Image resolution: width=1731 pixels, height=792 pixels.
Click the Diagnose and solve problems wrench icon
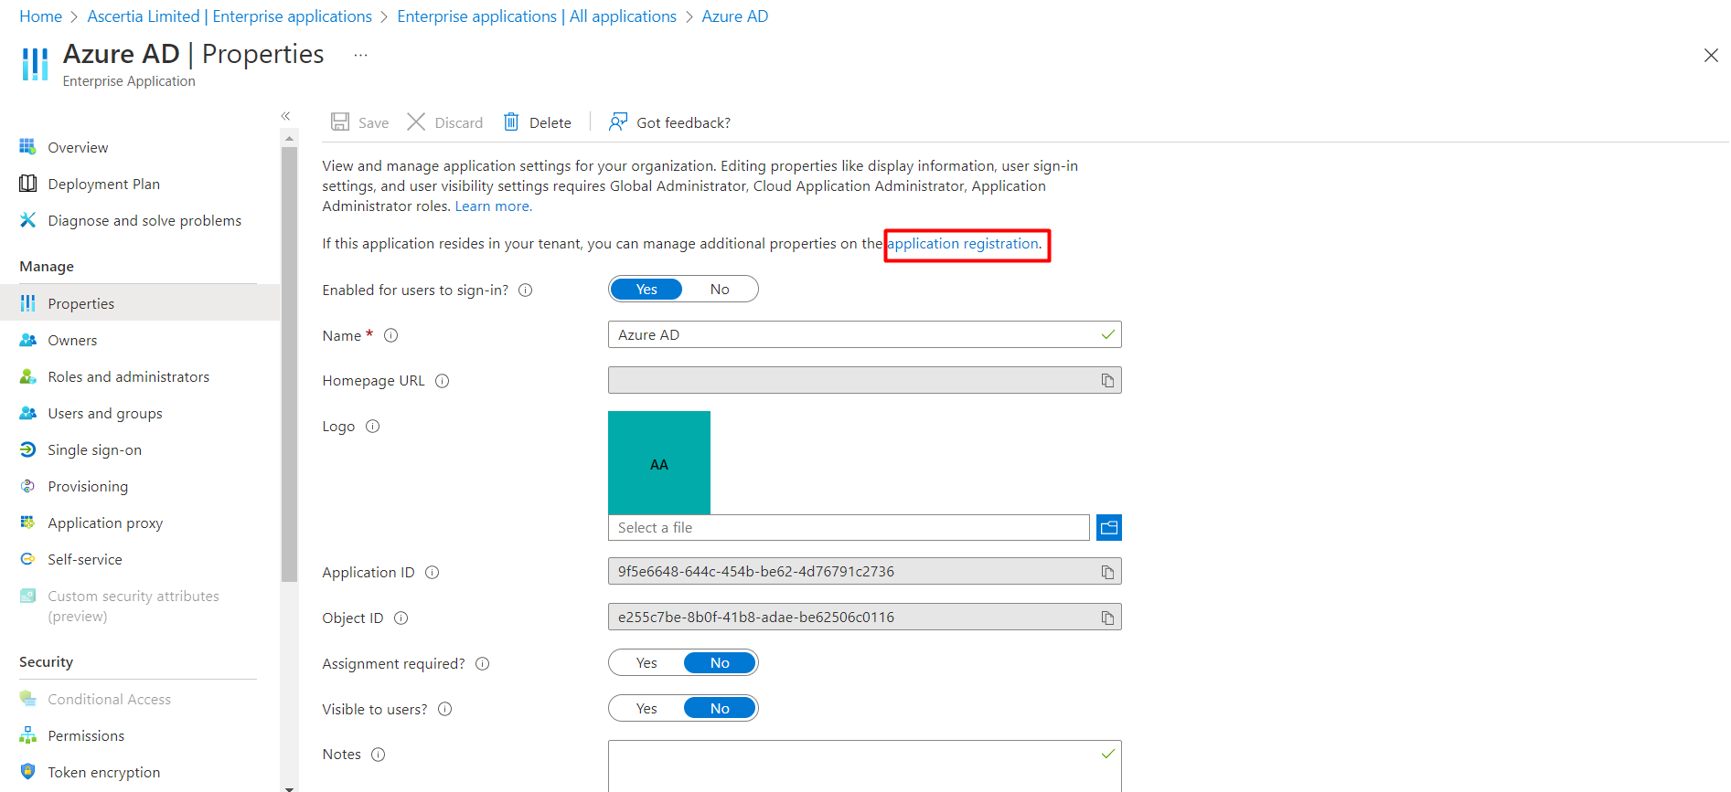28,220
